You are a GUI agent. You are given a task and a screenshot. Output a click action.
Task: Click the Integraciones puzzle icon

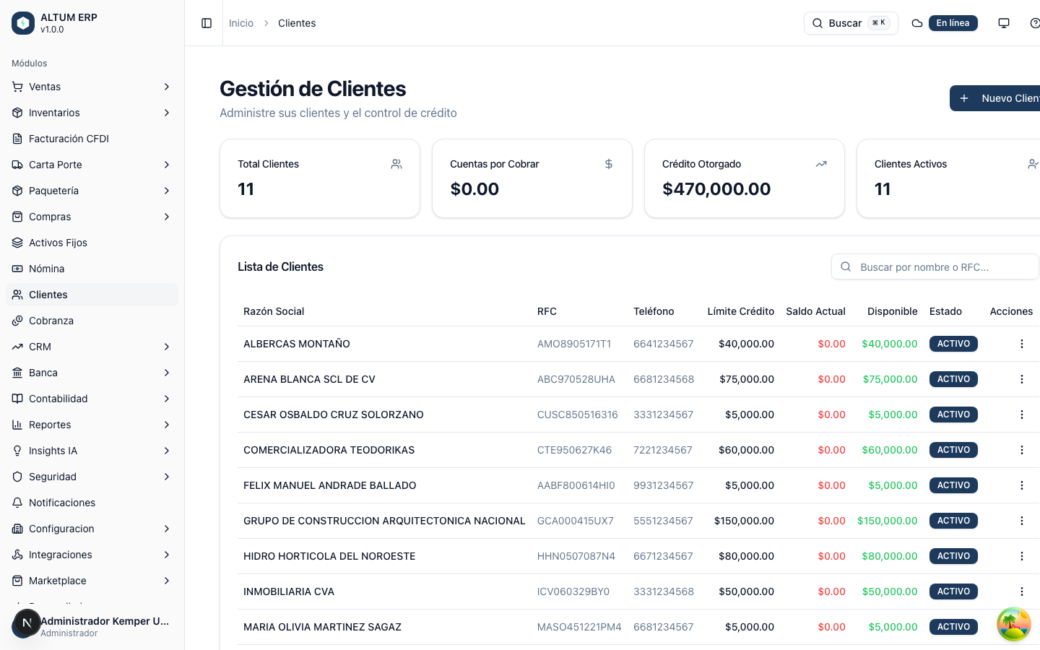click(x=17, y=555)
